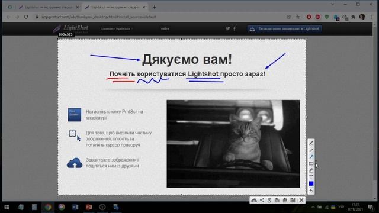Screen dimensions: 379x213
Task: Close the Lightshot capture with X icon
Action: coord(301,200)
